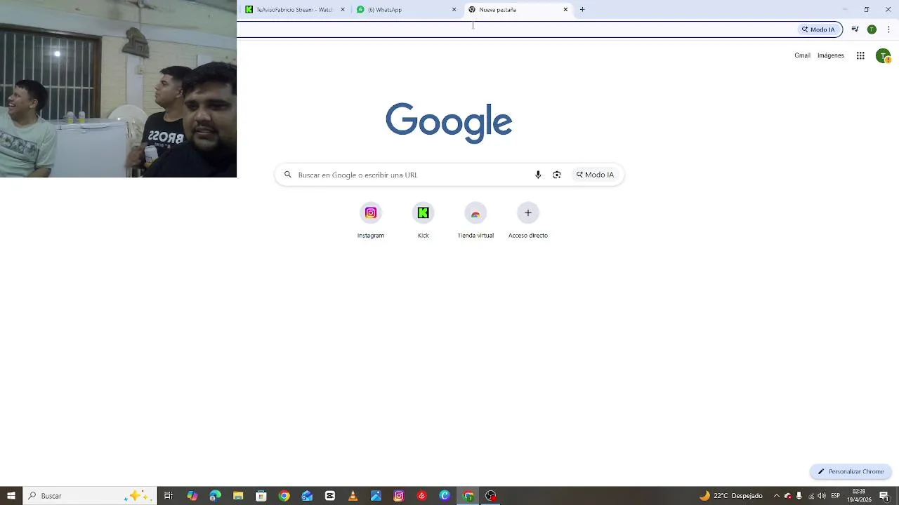Open the media controls toolbar icon
The width and height of the screenshot is (899, 505).
click(855, 29)
